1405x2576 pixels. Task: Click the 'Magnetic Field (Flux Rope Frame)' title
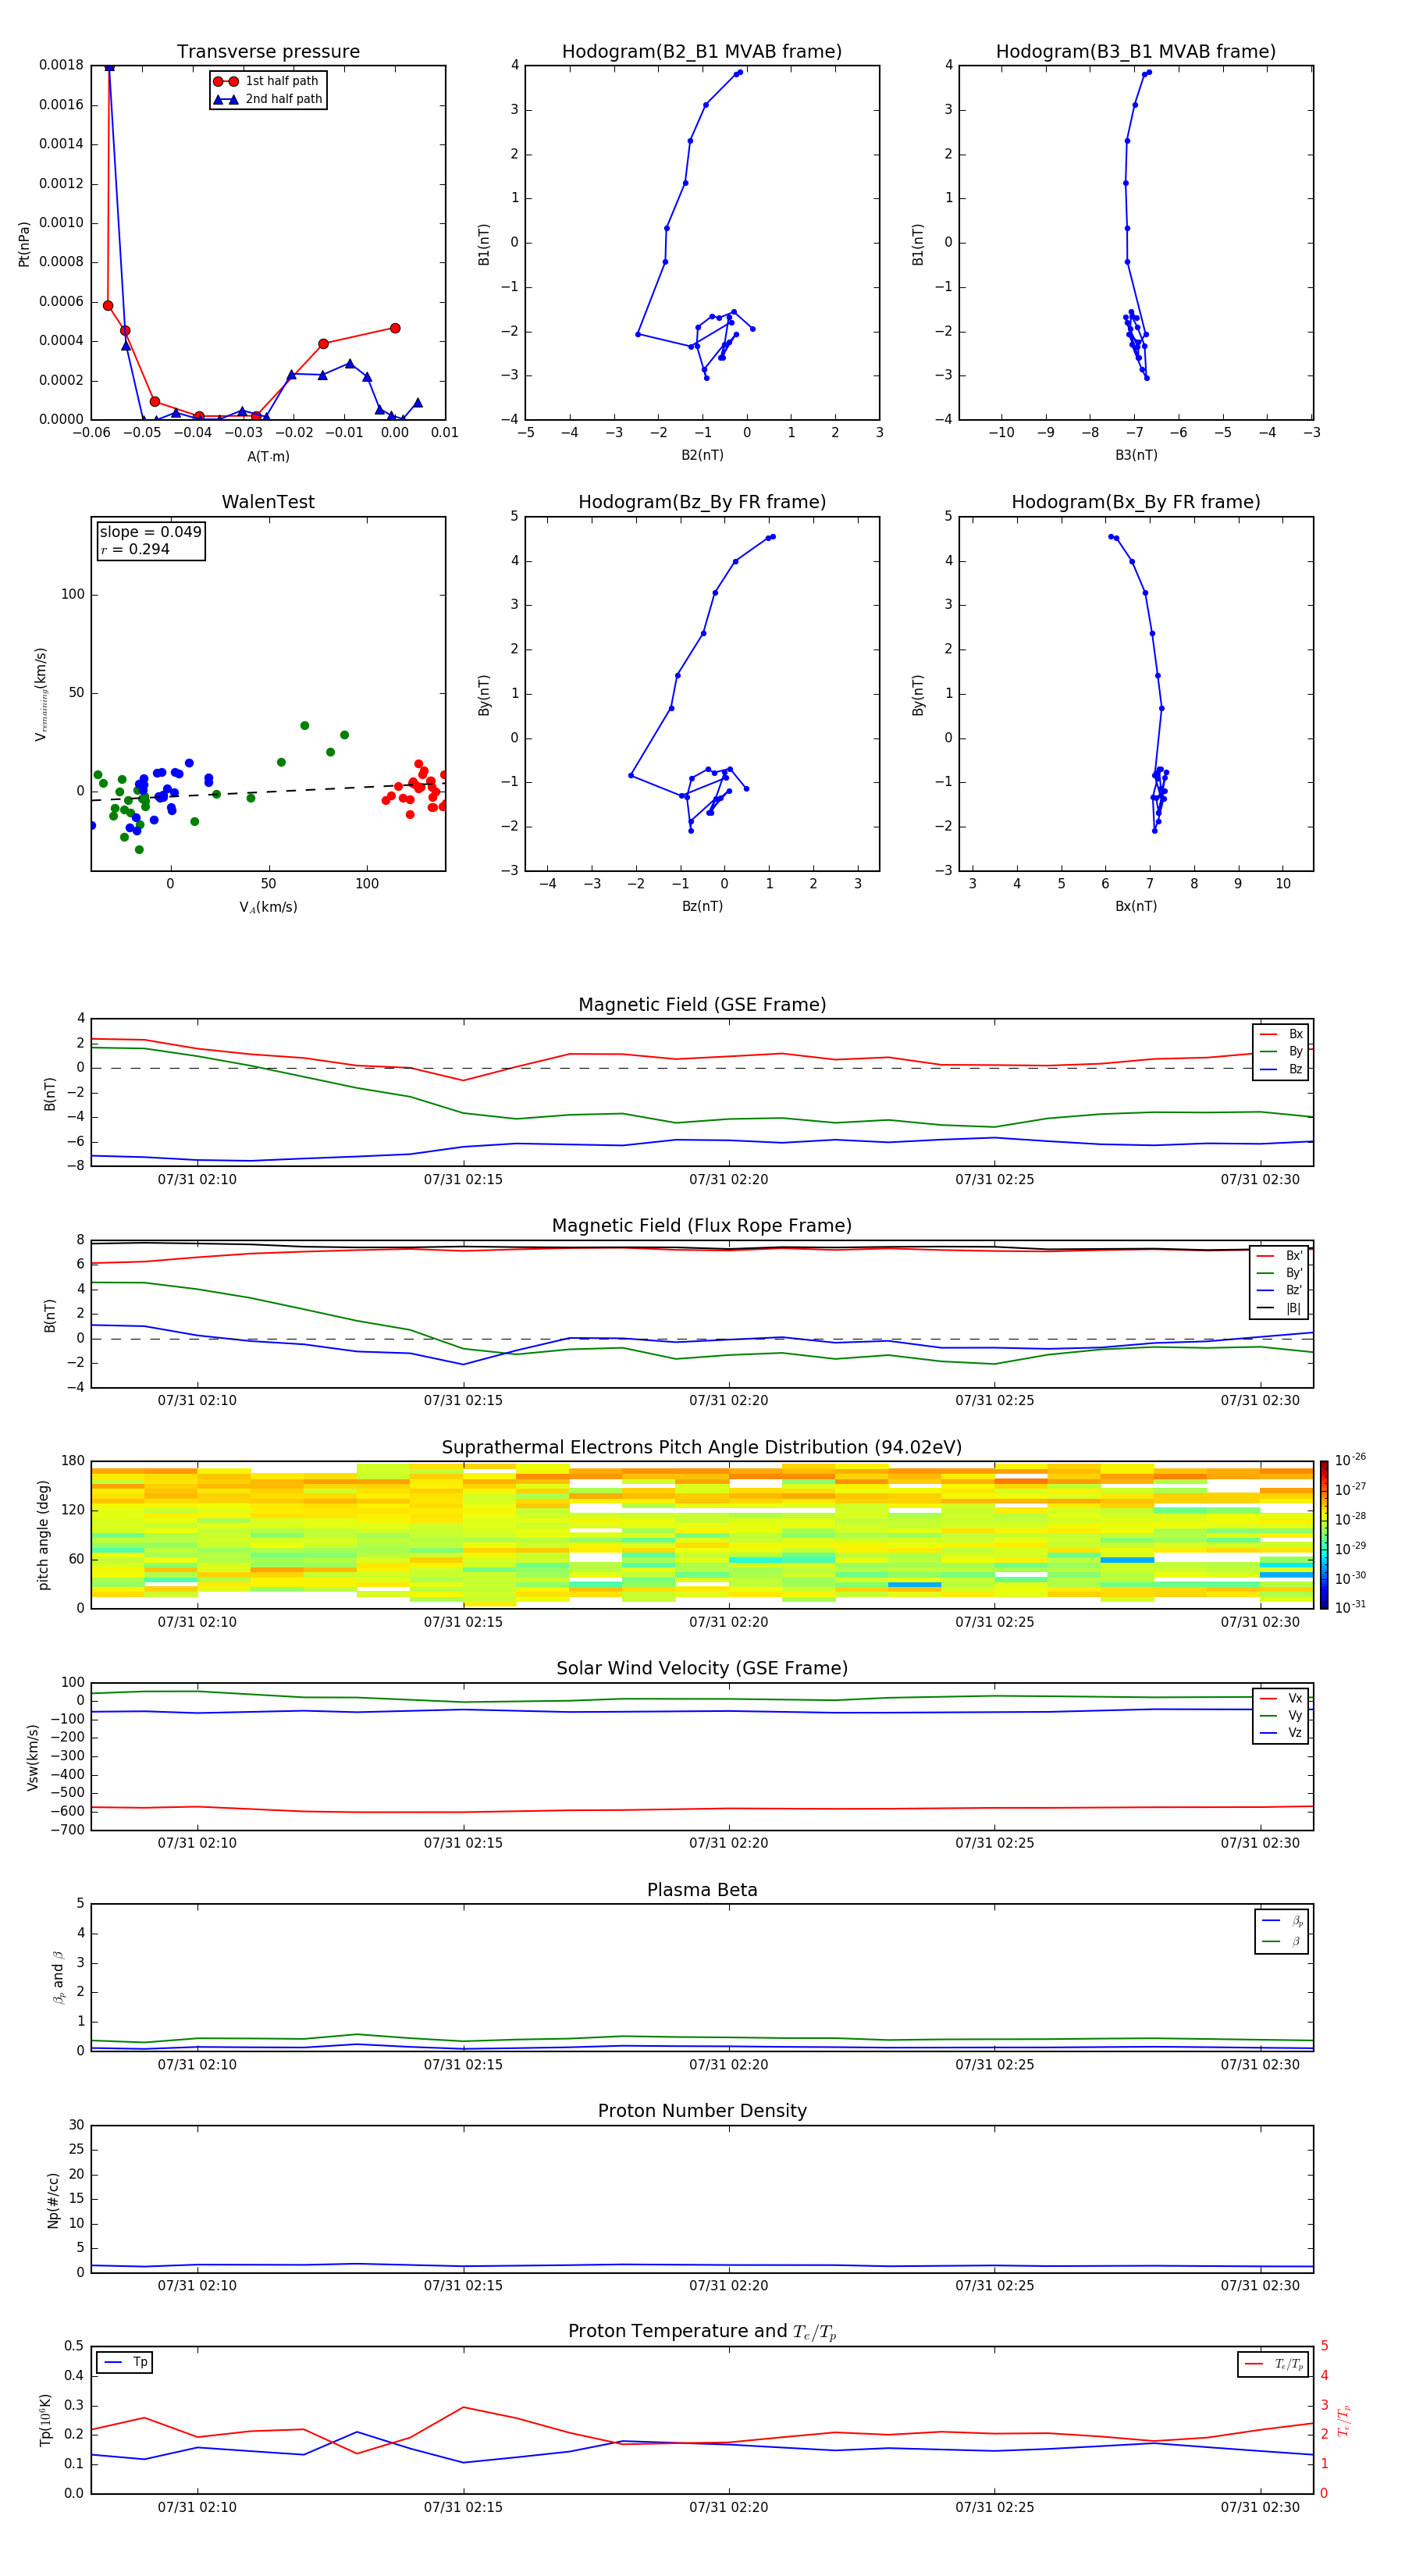[x=702, y=1225]
